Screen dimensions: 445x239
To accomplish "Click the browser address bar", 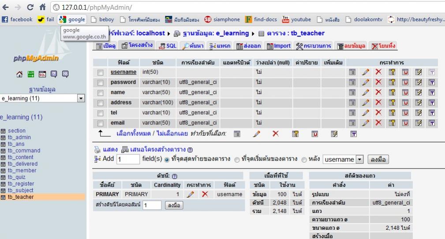I will pyautogui.click(x=247, y=7).
